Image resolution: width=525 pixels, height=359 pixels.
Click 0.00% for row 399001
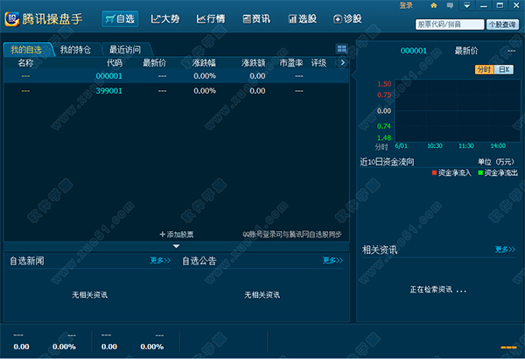click(x=205, y=91)
